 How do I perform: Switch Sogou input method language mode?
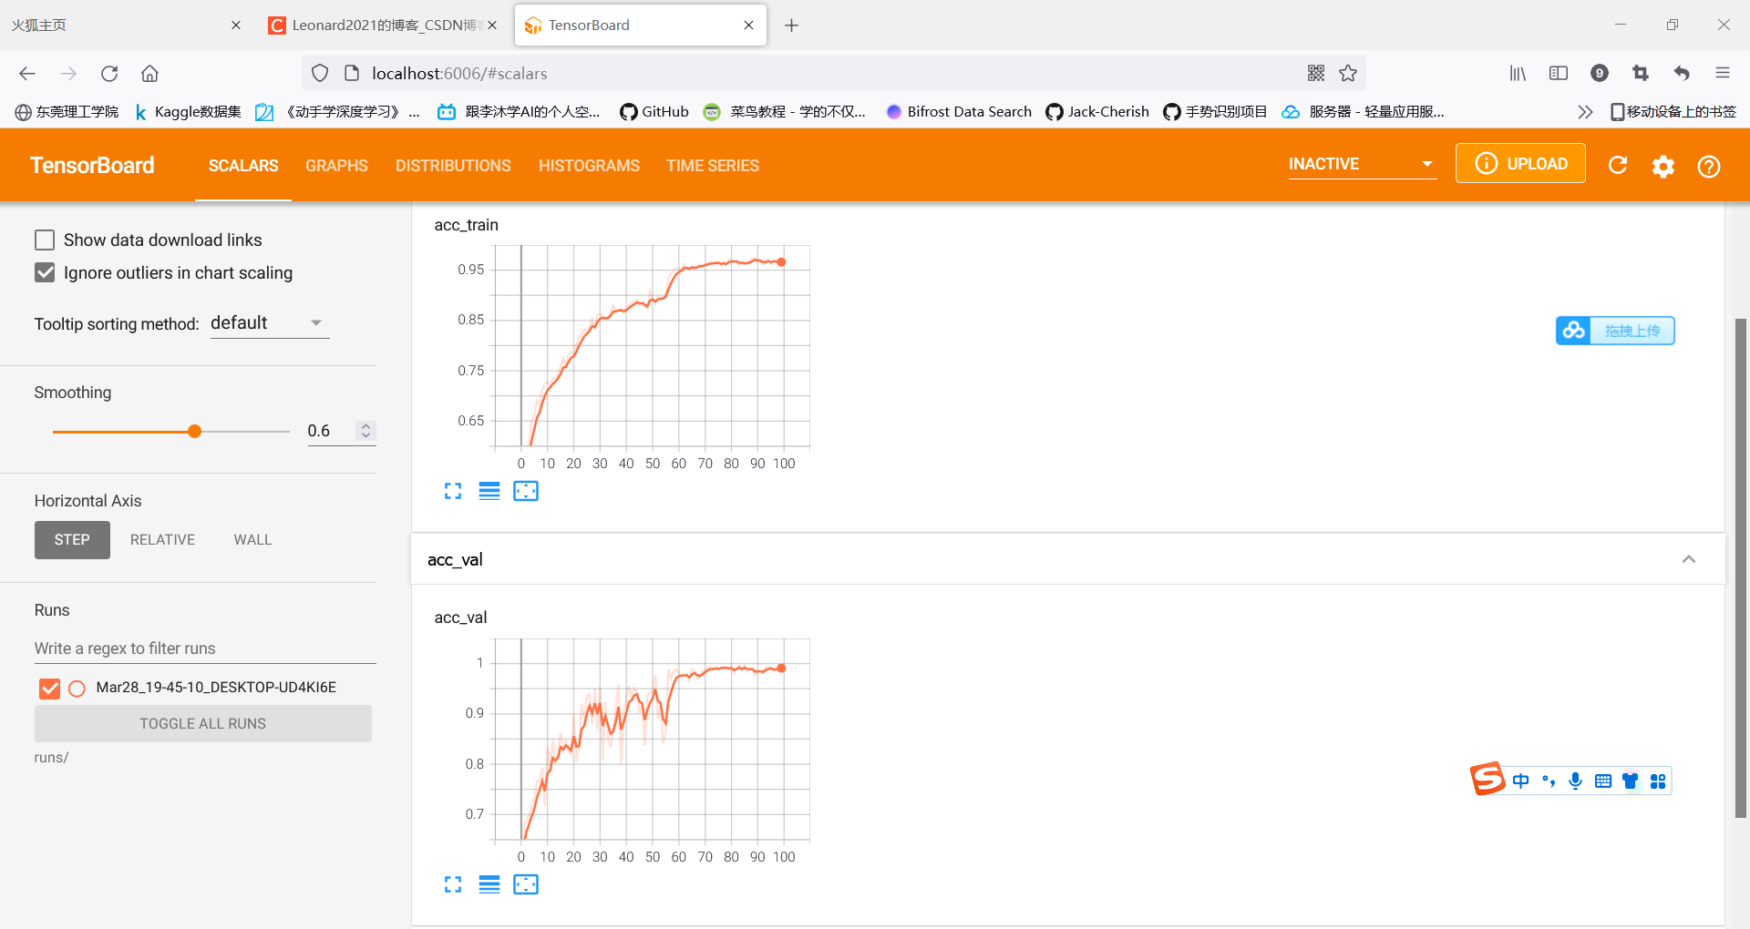click(x=1521, y=781)
